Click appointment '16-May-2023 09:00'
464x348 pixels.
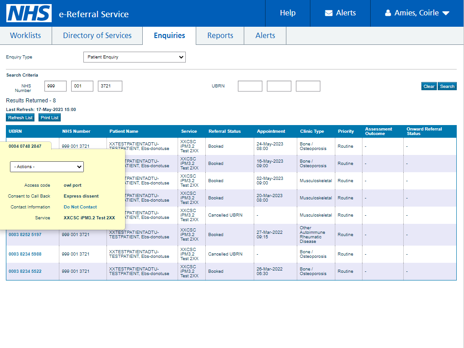click(270, 163)
